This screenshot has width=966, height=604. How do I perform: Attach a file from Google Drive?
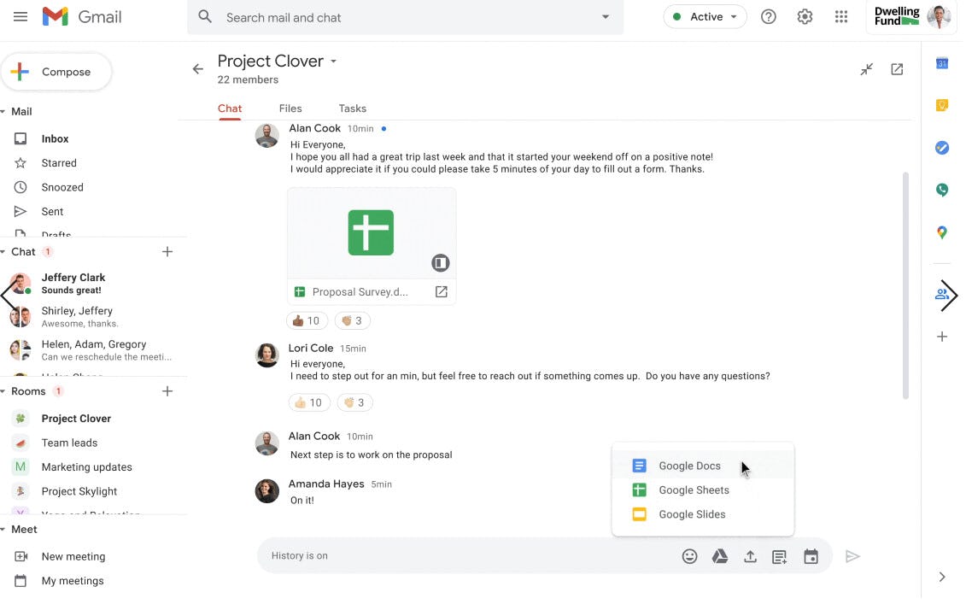720,555
